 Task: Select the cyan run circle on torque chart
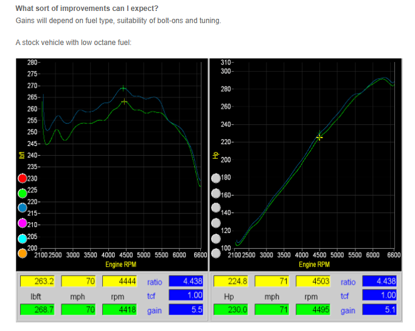[x=23, y=238]
